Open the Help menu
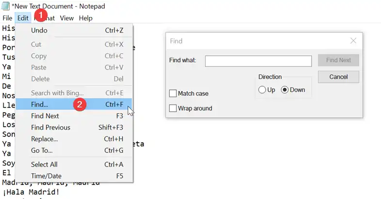Screen dimensions: 381x199 (86, 18)
